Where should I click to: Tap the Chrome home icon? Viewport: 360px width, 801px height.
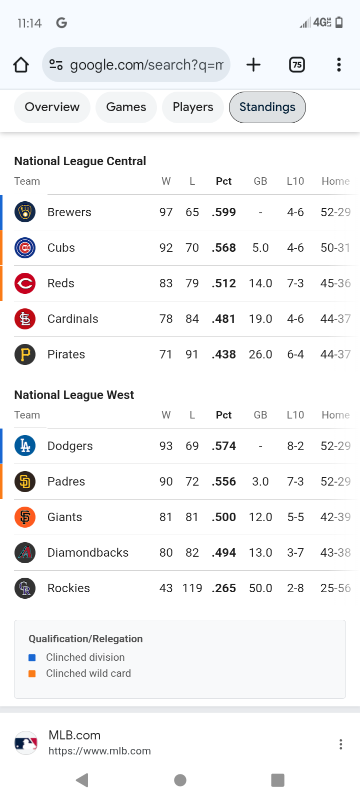[21, 65]
